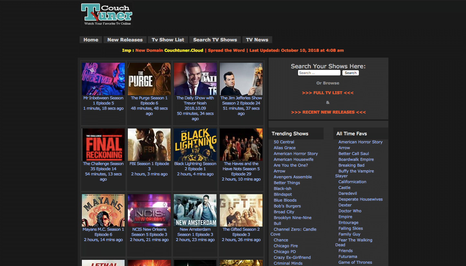Select Alias Grace in Trending Shows
Image resolution: width=466 pixels, height=266 pixels.
(x=284, y=148)
